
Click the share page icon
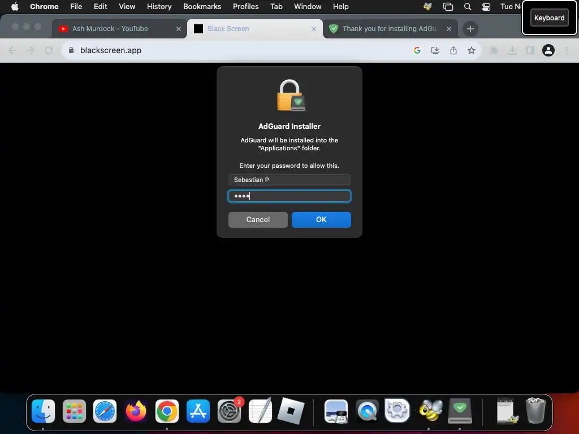tap(453, 50)
